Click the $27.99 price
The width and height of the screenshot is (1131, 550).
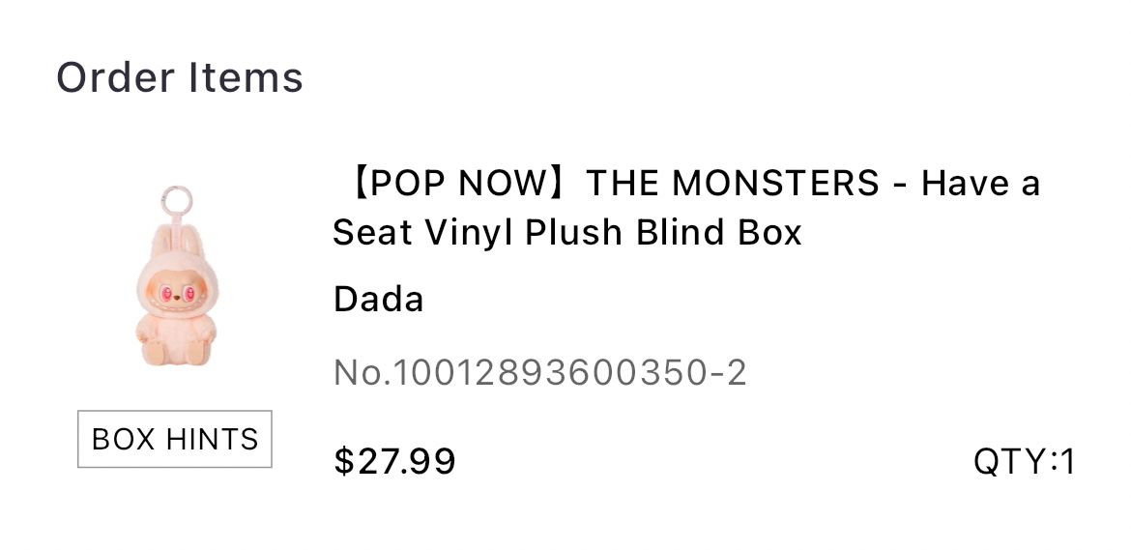(393, 461)
